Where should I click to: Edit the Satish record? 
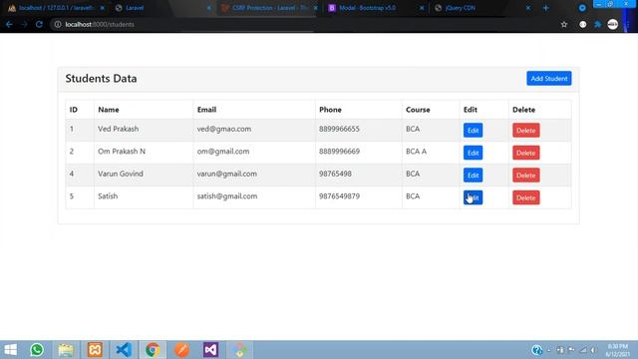point(473,197)
